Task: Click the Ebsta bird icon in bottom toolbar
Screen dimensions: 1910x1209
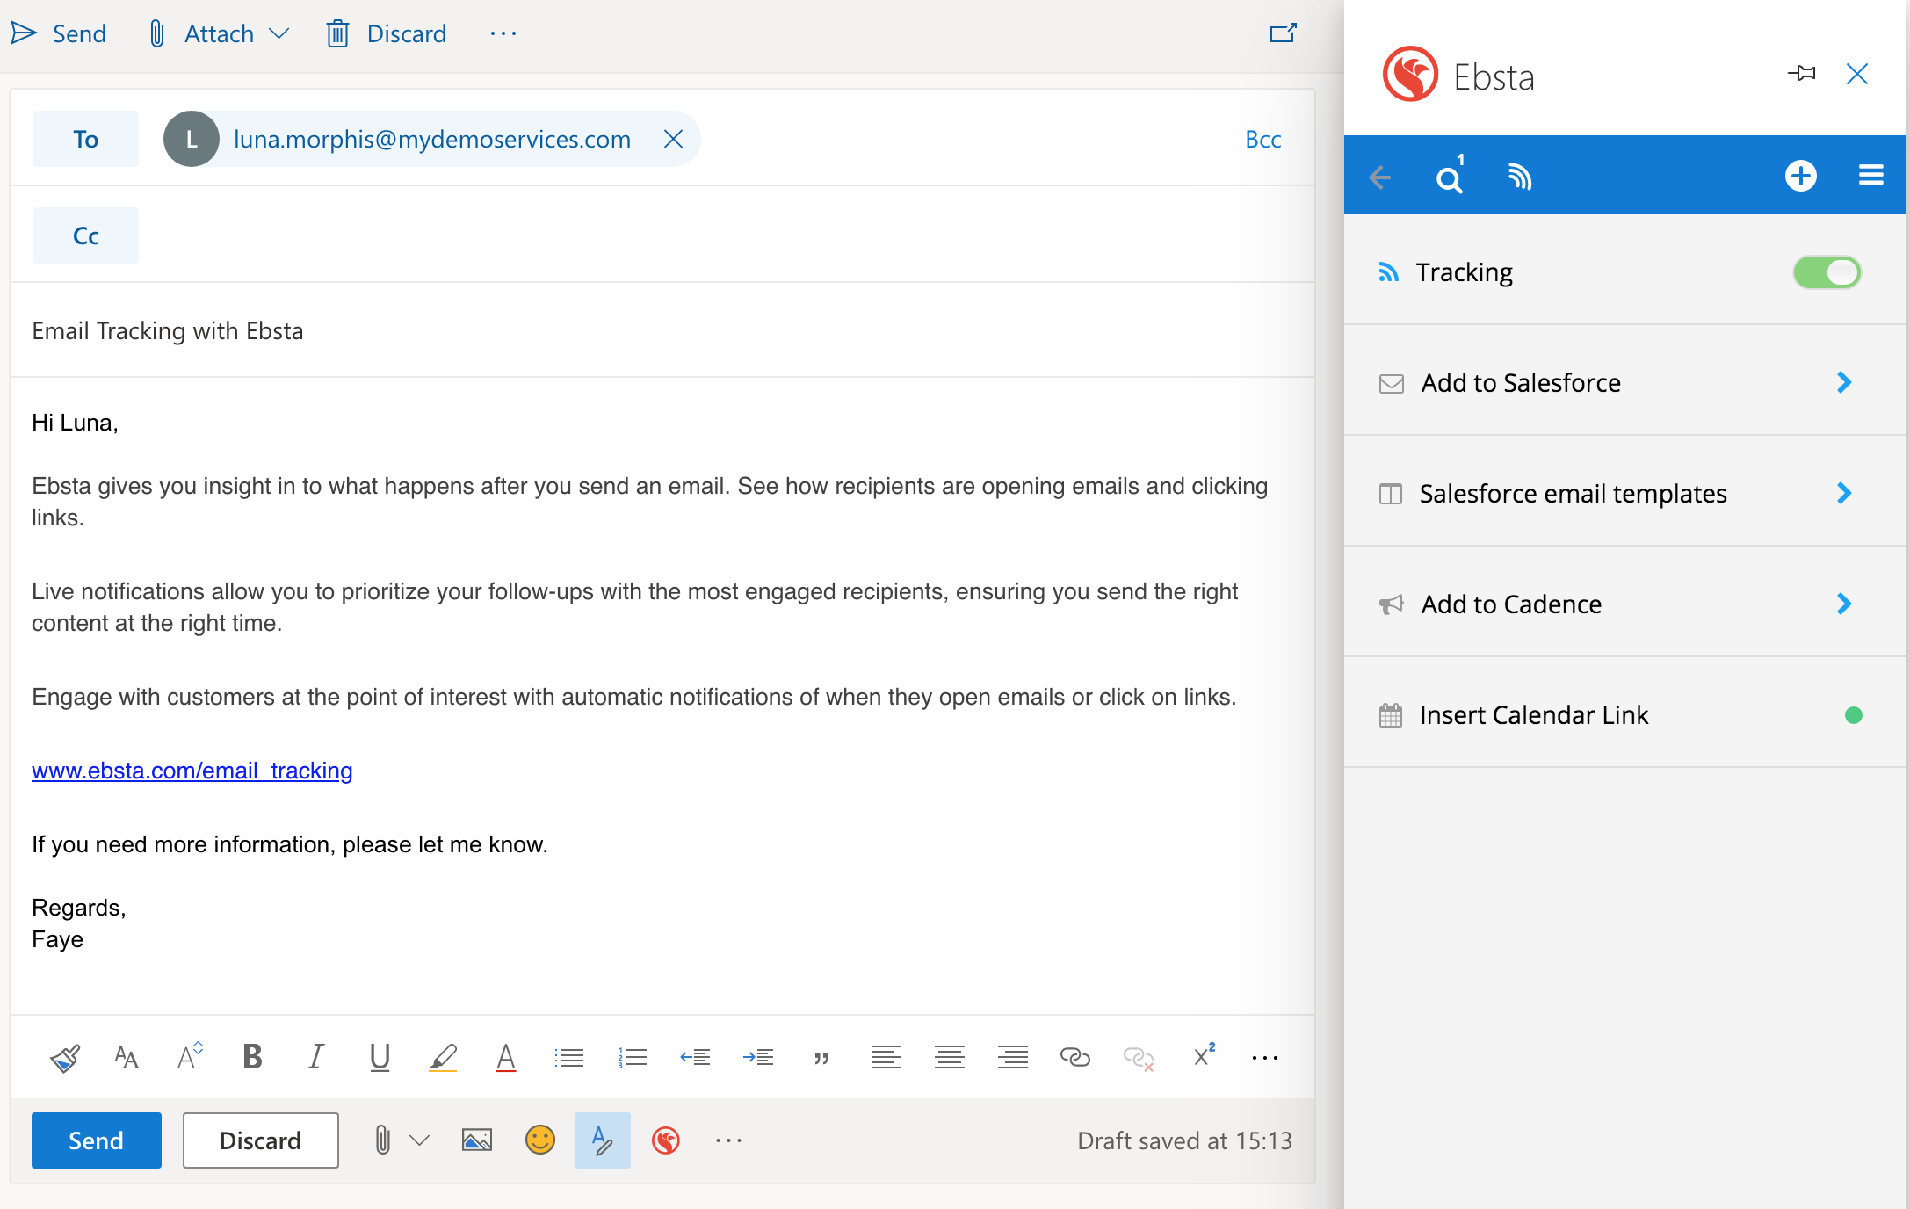Action: click(x=666, y=1140)
